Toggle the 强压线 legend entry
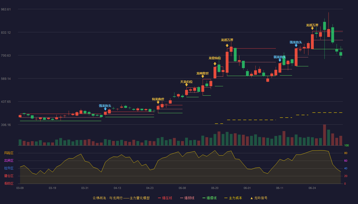358x204 pixels. tap(165, 198)
